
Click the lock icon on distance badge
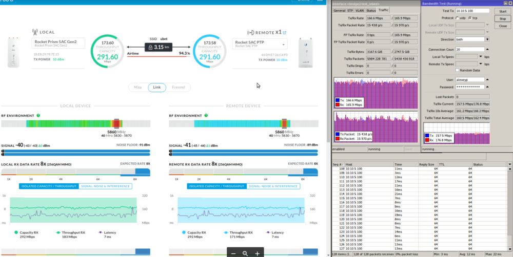(150, 47)
